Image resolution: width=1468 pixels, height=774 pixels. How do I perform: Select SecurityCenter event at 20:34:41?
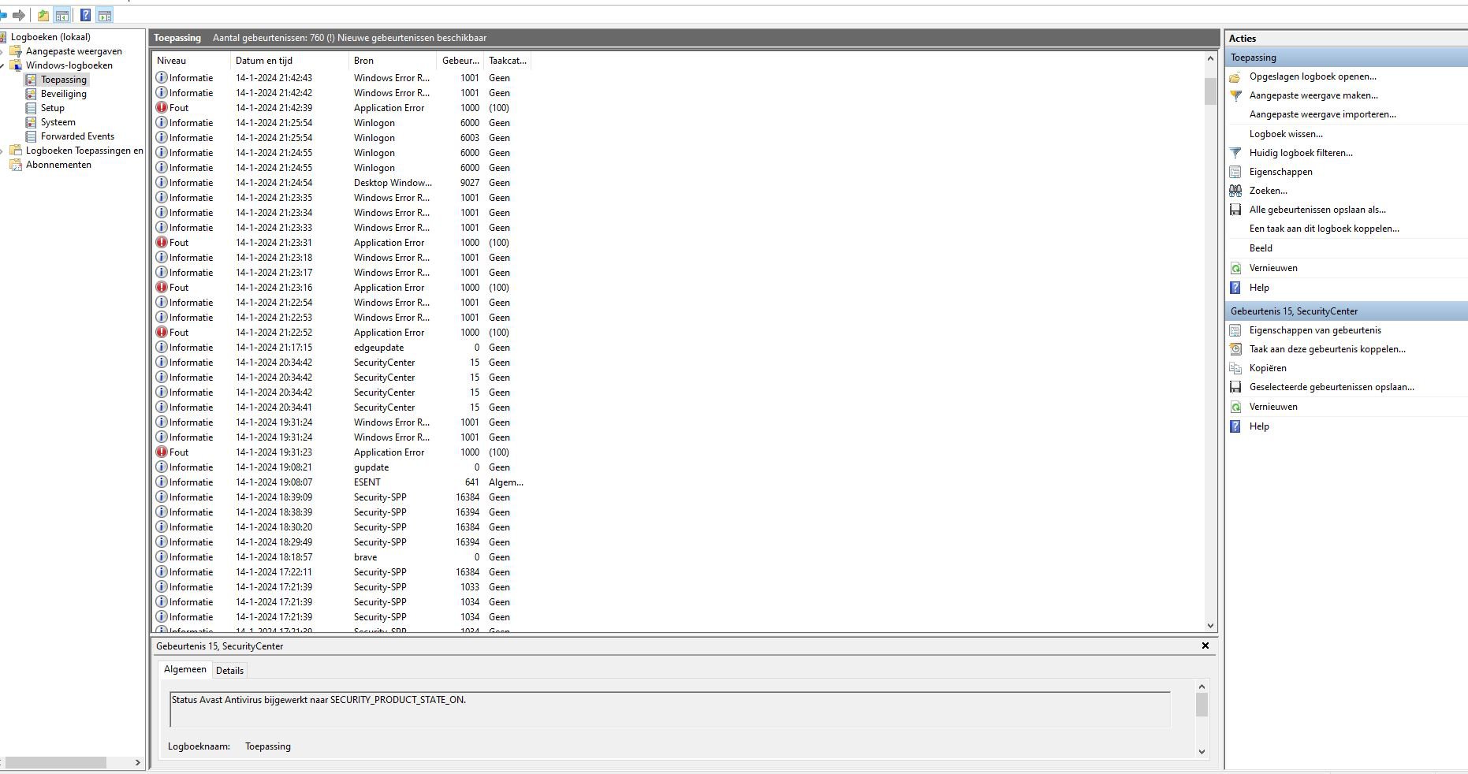point(342,407)
